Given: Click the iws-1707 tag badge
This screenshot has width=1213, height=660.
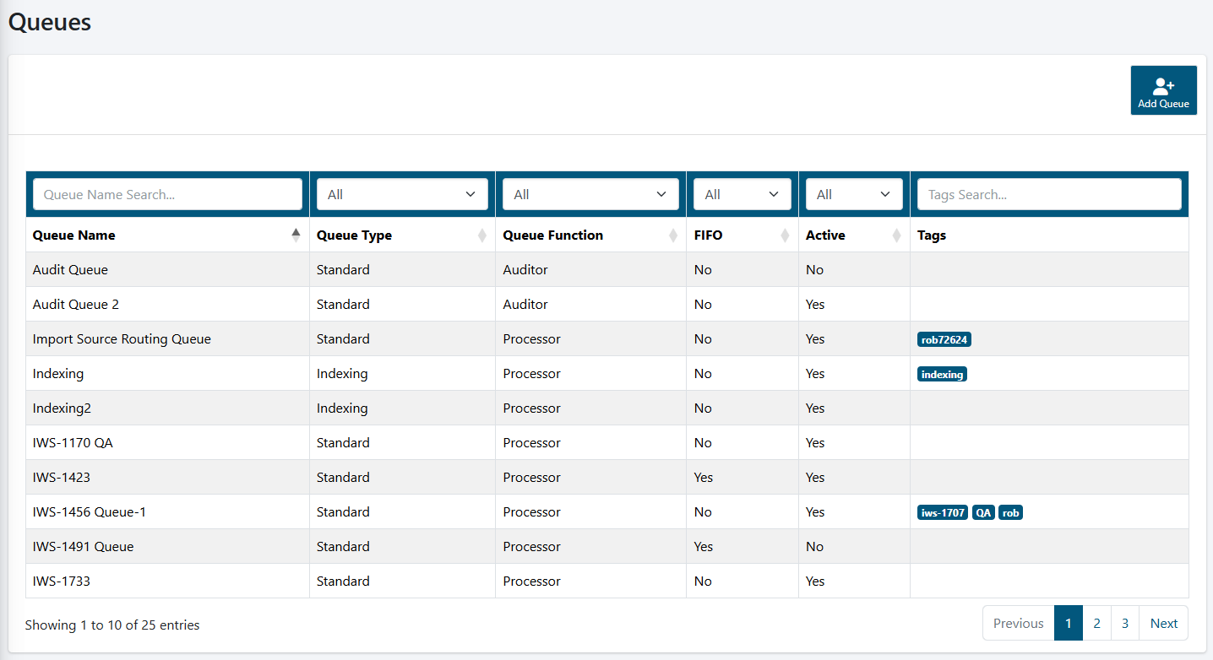Looking at the screenshot, I should coord(943,512).
